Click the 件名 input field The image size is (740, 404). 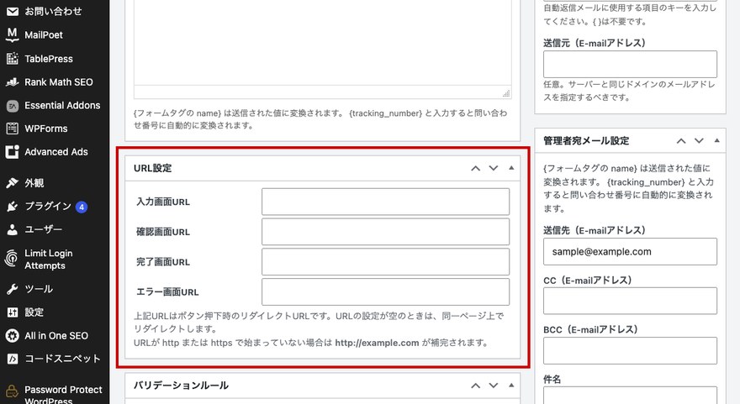tap(630, 396)
